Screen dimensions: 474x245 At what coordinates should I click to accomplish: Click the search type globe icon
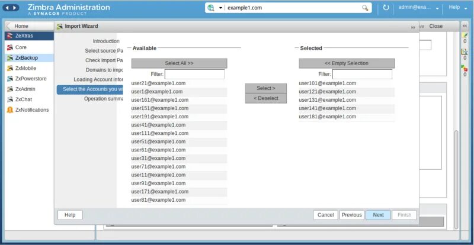click(211, 8)
